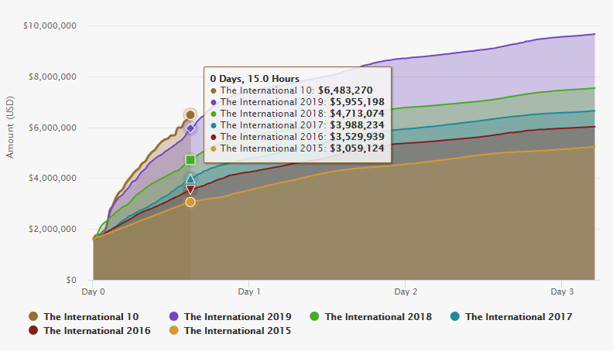Click the tooltip value $3,529,939
Image resolution: width=613 pixels, height=351 pixels.
(357, 137)
